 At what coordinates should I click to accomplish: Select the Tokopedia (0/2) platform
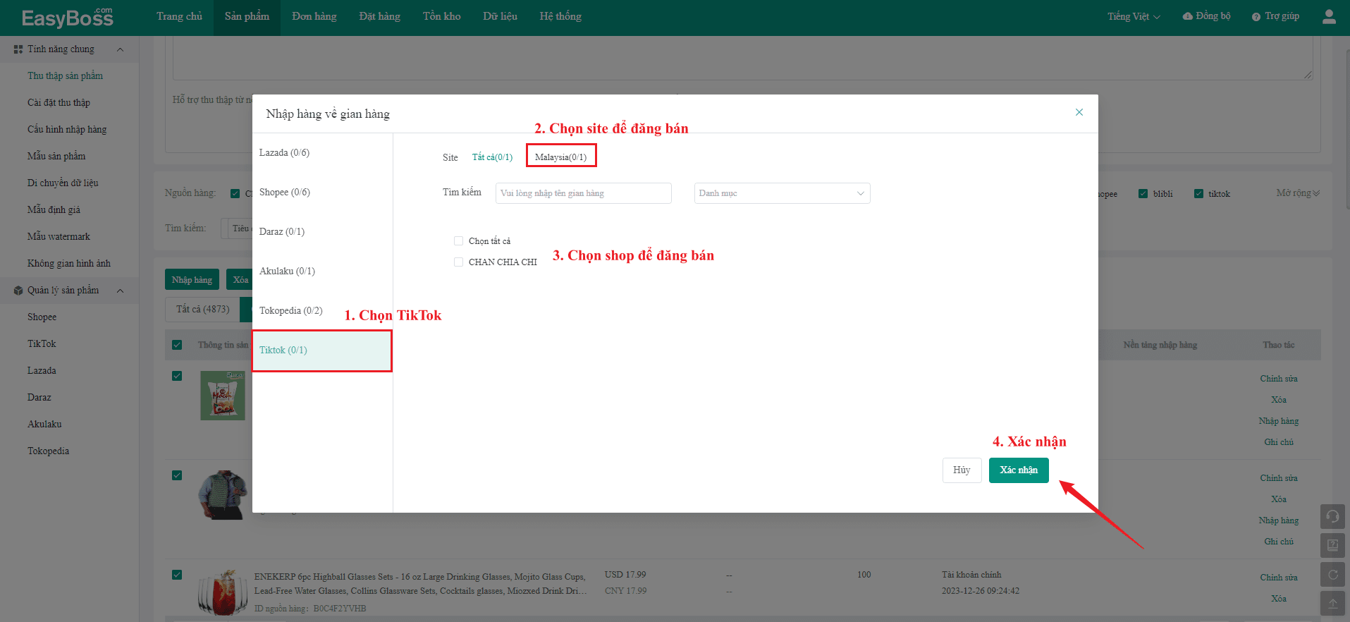click(322, 311)
